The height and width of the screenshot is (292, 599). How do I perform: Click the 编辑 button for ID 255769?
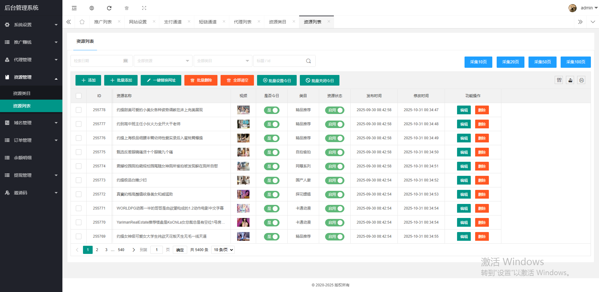tap(464, 237)
